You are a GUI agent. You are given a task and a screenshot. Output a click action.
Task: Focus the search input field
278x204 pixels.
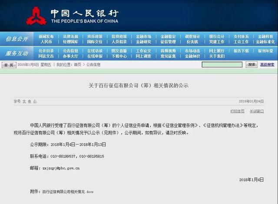coord(222,65)
